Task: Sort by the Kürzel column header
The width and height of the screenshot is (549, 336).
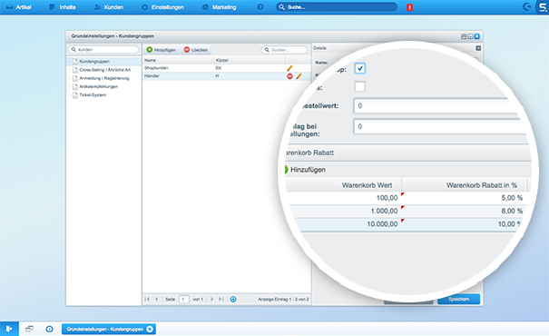Action: [x=249, y=60]
